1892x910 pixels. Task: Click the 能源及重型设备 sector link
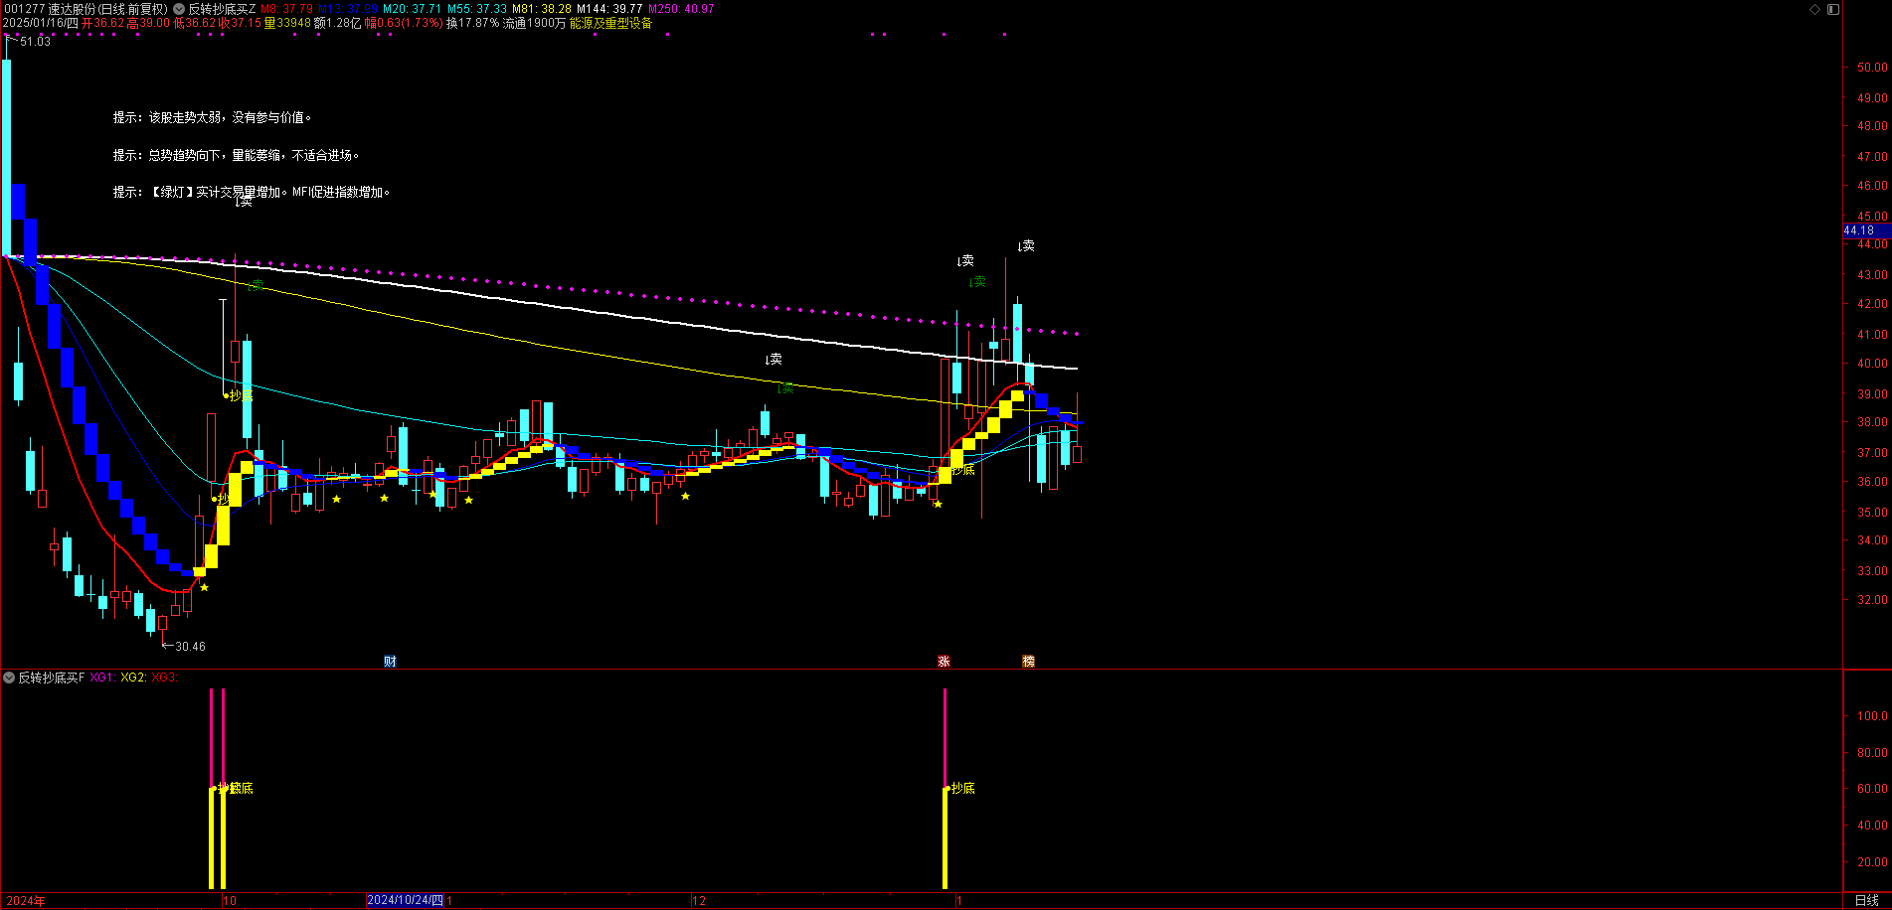click(610, 23)
